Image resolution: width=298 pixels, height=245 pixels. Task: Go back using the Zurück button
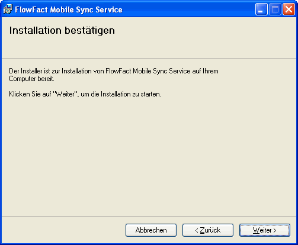tap(208, 230)
